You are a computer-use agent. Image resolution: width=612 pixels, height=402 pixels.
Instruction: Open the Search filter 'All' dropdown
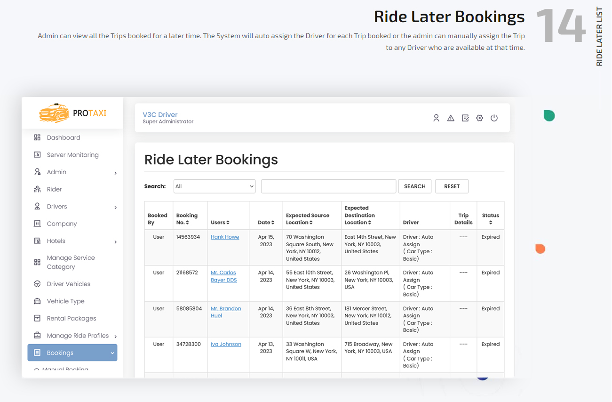click(x=215, y=186)
